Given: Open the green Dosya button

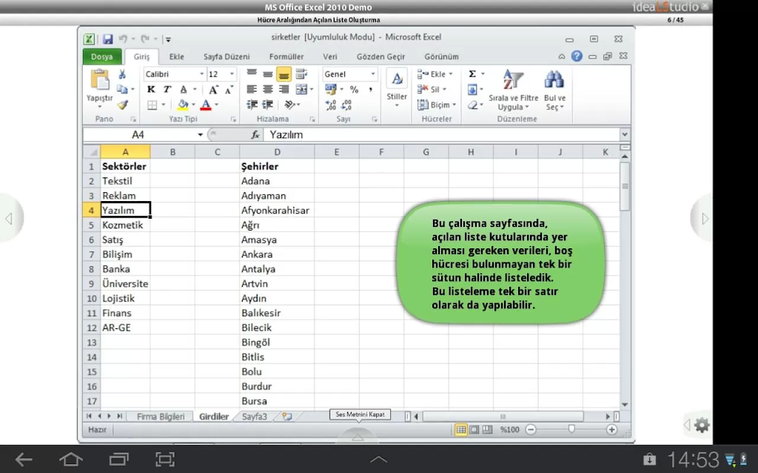Looking at the screenshot, I should pyautogui.click(x=102, y=56).
